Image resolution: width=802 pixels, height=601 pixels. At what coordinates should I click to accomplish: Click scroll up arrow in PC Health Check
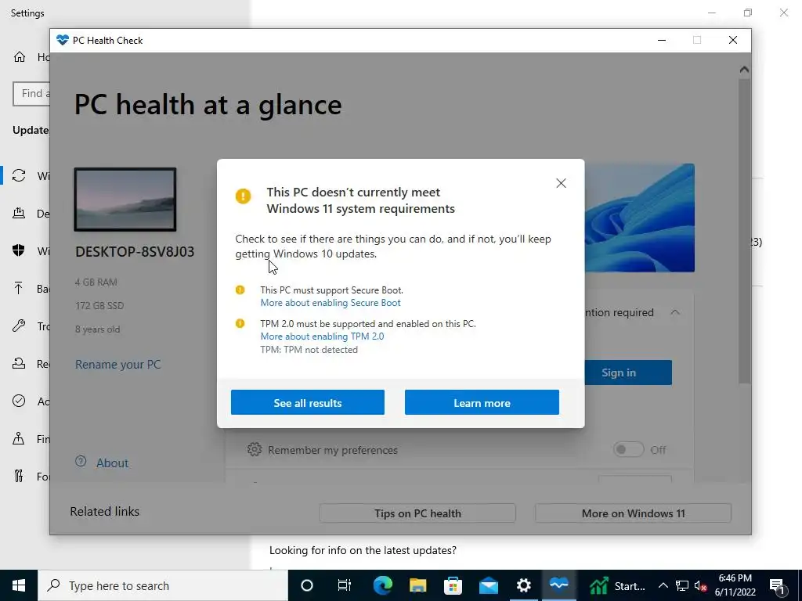[744, 70]
